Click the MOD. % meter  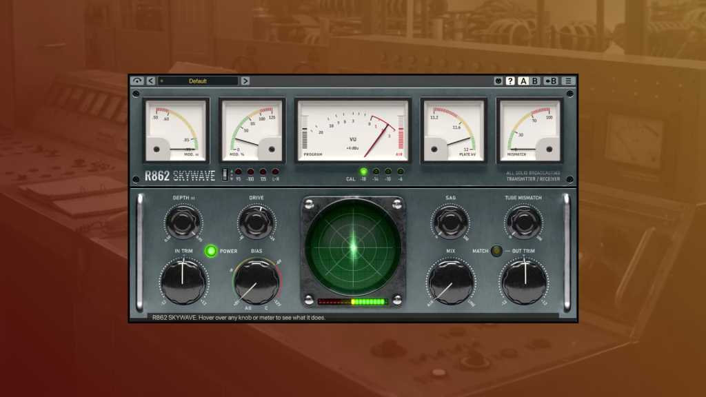tap(252, 130)
